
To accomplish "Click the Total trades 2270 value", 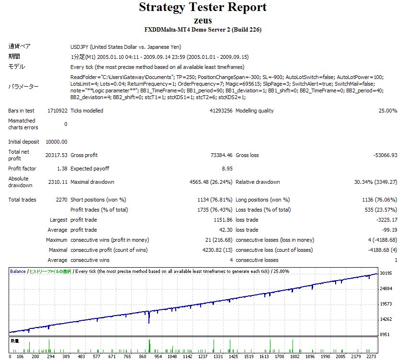I will click(61, 200).
